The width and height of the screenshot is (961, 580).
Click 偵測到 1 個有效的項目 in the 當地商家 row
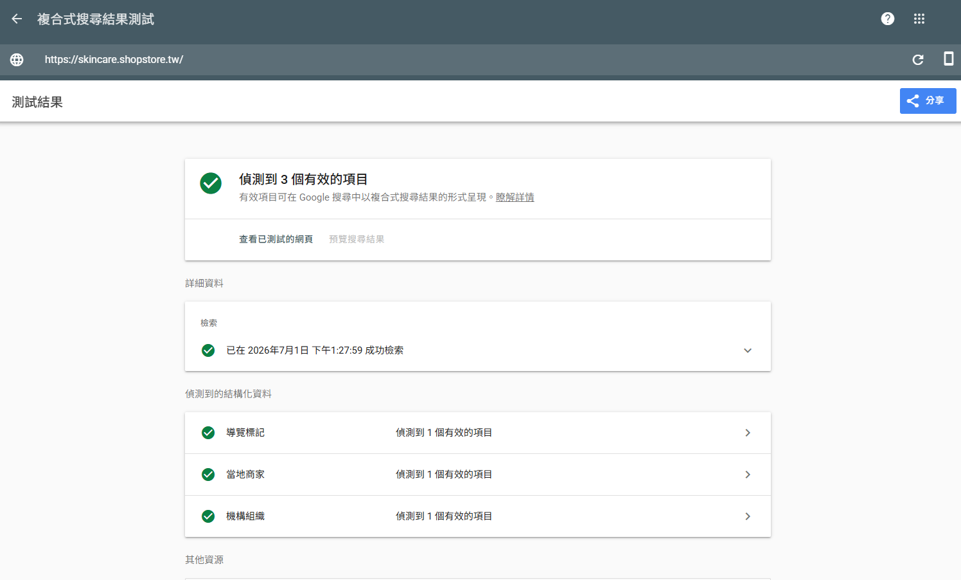(444, 475)
